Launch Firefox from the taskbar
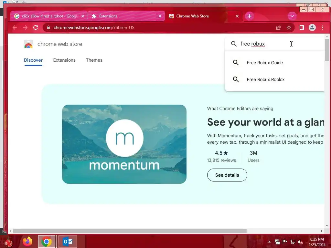The image size is (331, 248). (x=27, y=242)
